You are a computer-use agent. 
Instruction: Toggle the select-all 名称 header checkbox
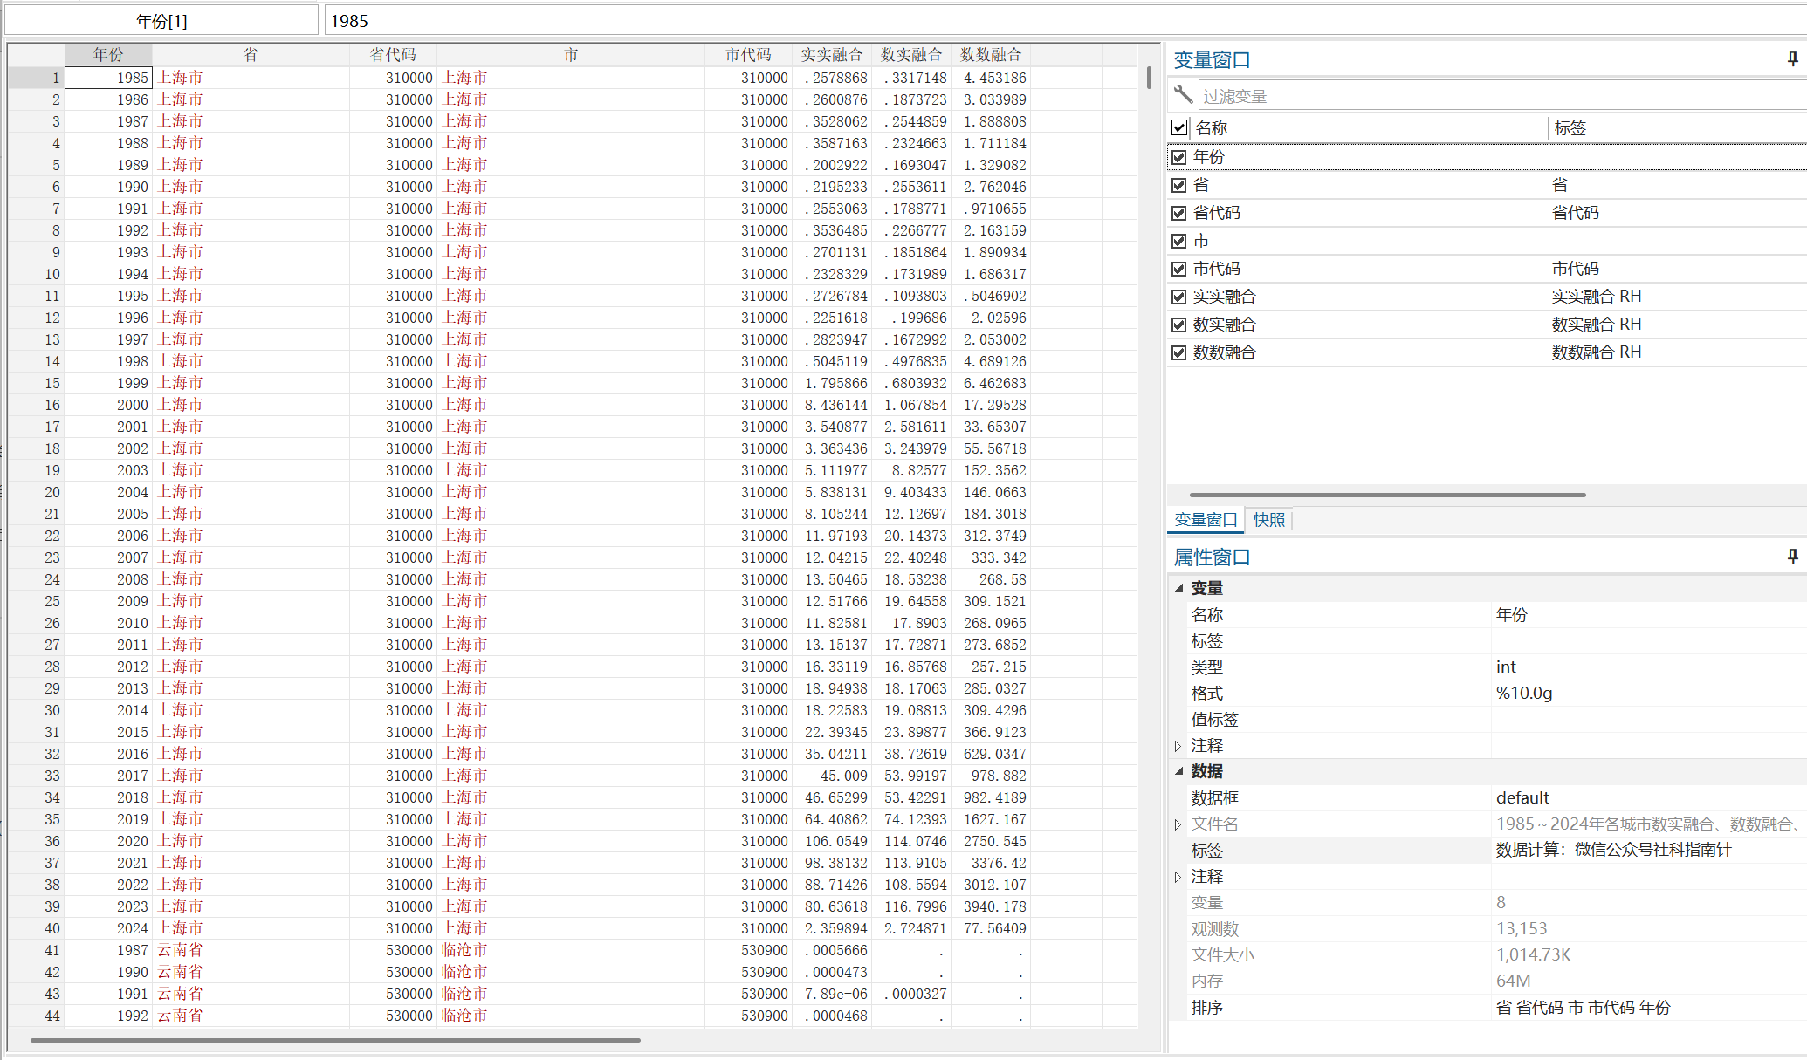pyautogui.click(x=1179, y=127)
